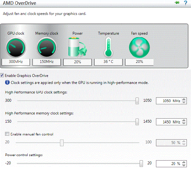191x172 pixels.
Task: Click the Temperature thermometer icon
Action: 108,47
